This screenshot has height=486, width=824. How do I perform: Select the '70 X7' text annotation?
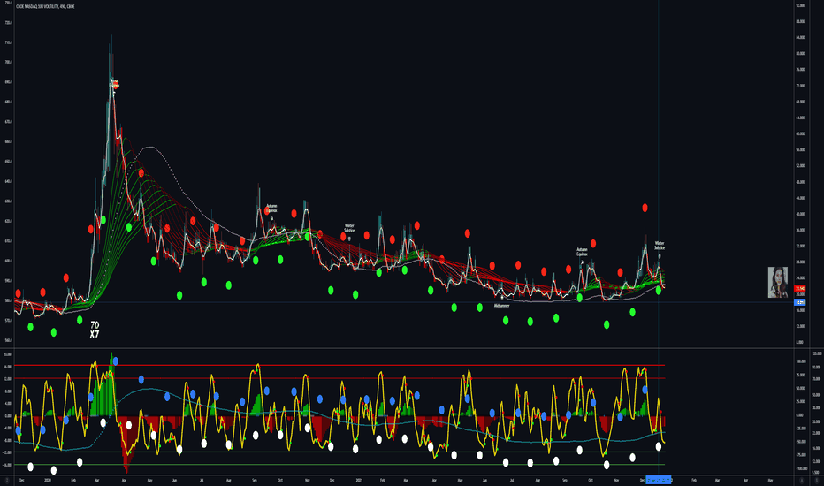95,330
